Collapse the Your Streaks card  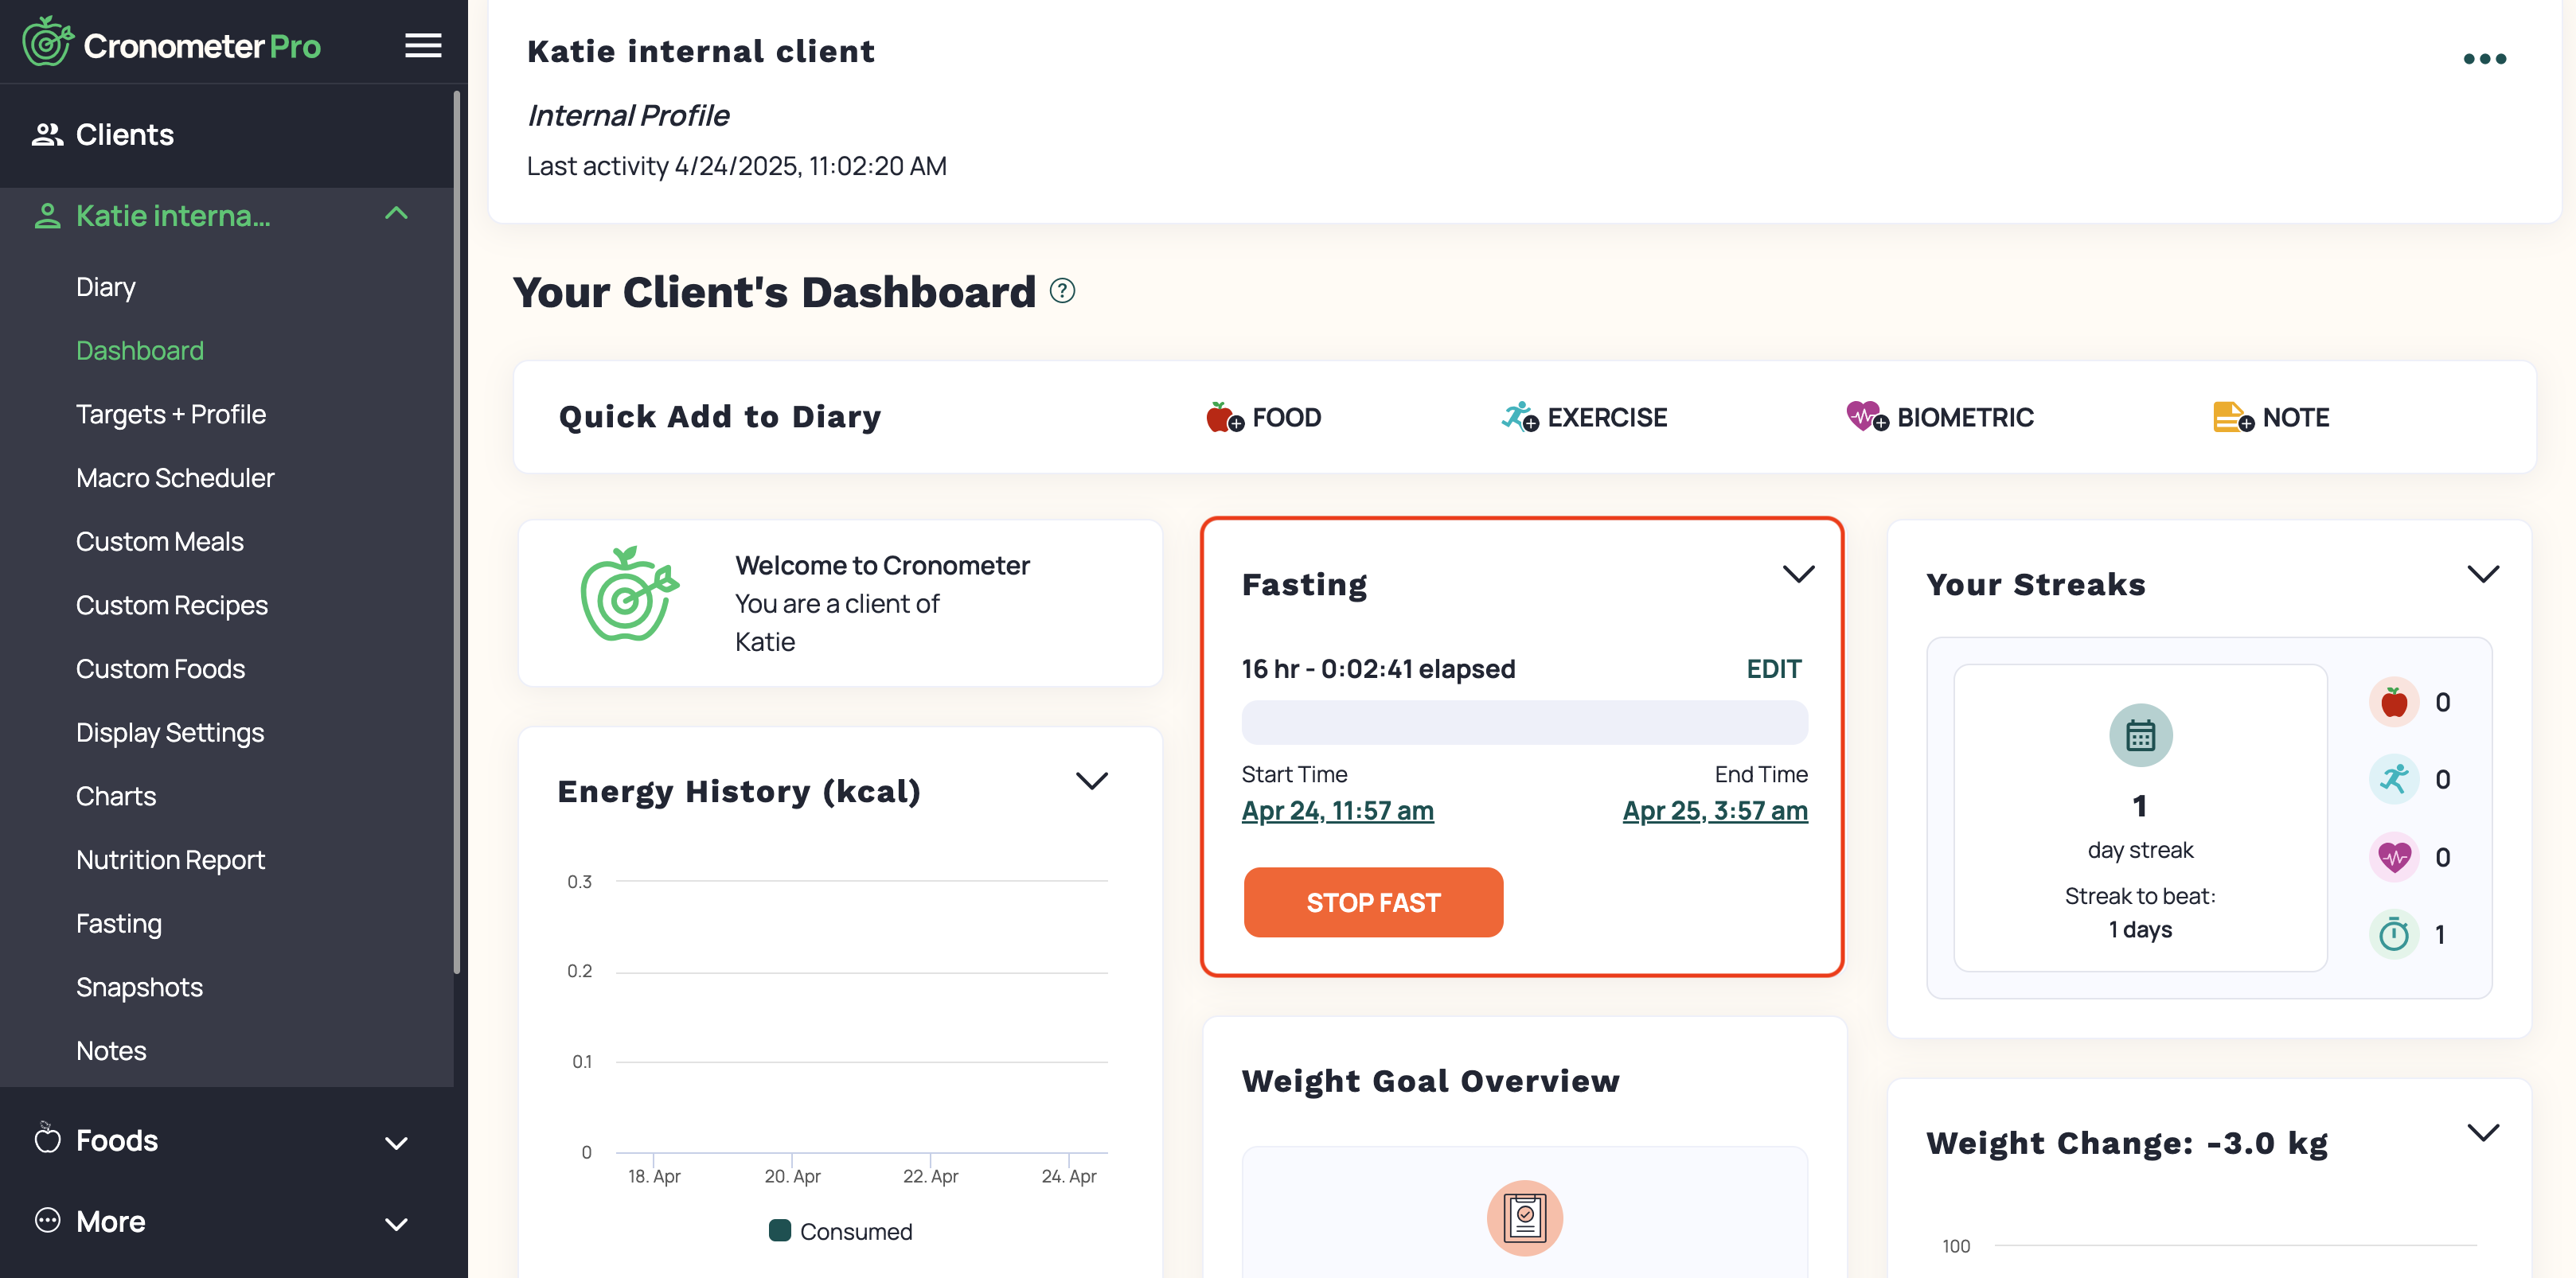click(2483, 574)
